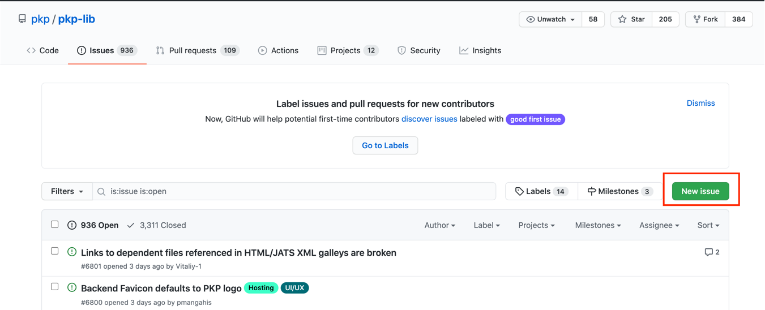The height and width of the screenshot is (310, 765).
Task: Click the comment bubble icon showing 2 comments
Action: [x=708, y=252]
